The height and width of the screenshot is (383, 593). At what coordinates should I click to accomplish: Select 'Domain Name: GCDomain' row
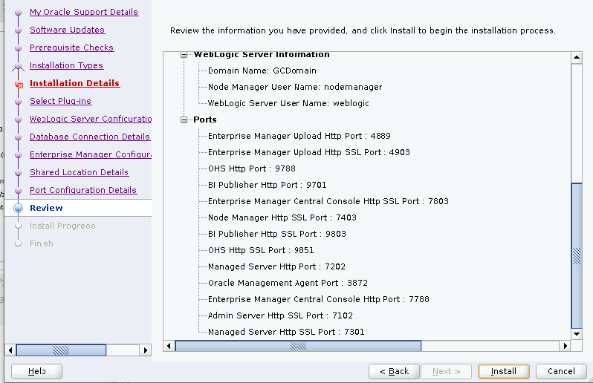click(x=262, y=71)
